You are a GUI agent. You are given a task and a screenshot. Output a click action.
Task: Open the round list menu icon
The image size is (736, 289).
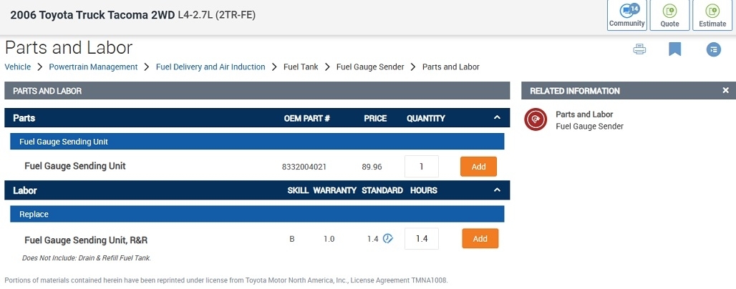click(713, 49)
